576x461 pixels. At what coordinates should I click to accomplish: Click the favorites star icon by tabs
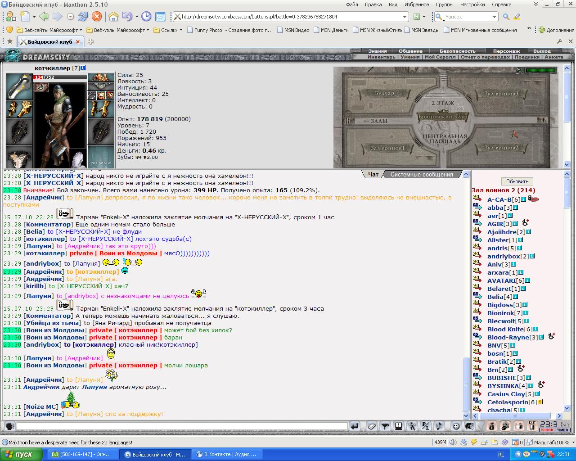click(10, 41)
